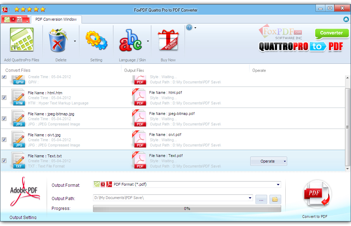
Task: Uncheck the jpeg-bitmap.jpg file checkbox
Action: click(x=4, y=118)
